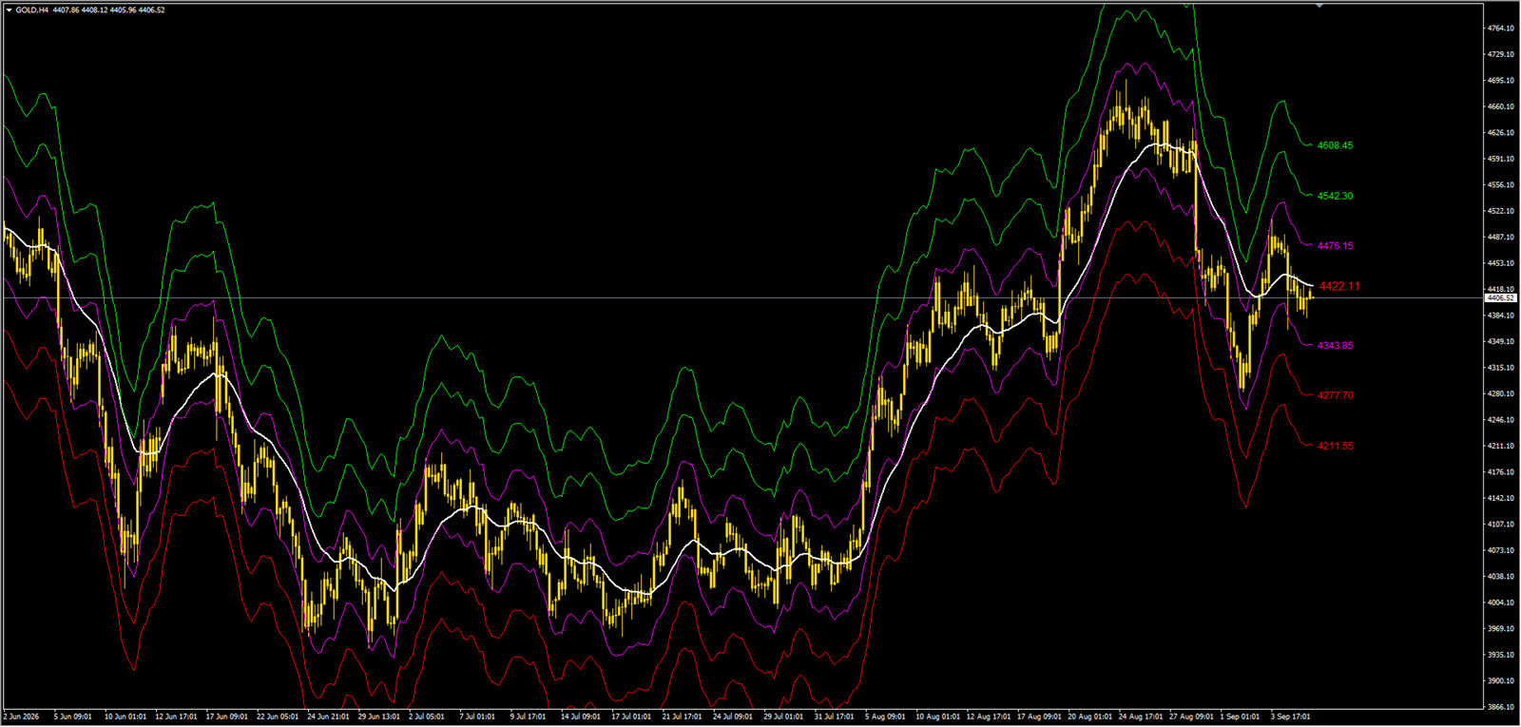Screen dimensions: 1521x727
Task: Click price scale label 4073.10
Action: tap(1501, 550)
